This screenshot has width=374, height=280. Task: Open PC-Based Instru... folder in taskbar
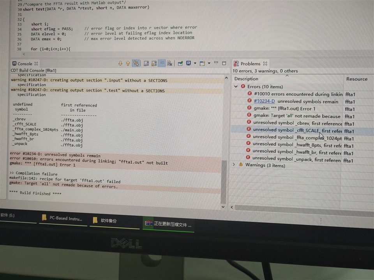pos(62,218)
